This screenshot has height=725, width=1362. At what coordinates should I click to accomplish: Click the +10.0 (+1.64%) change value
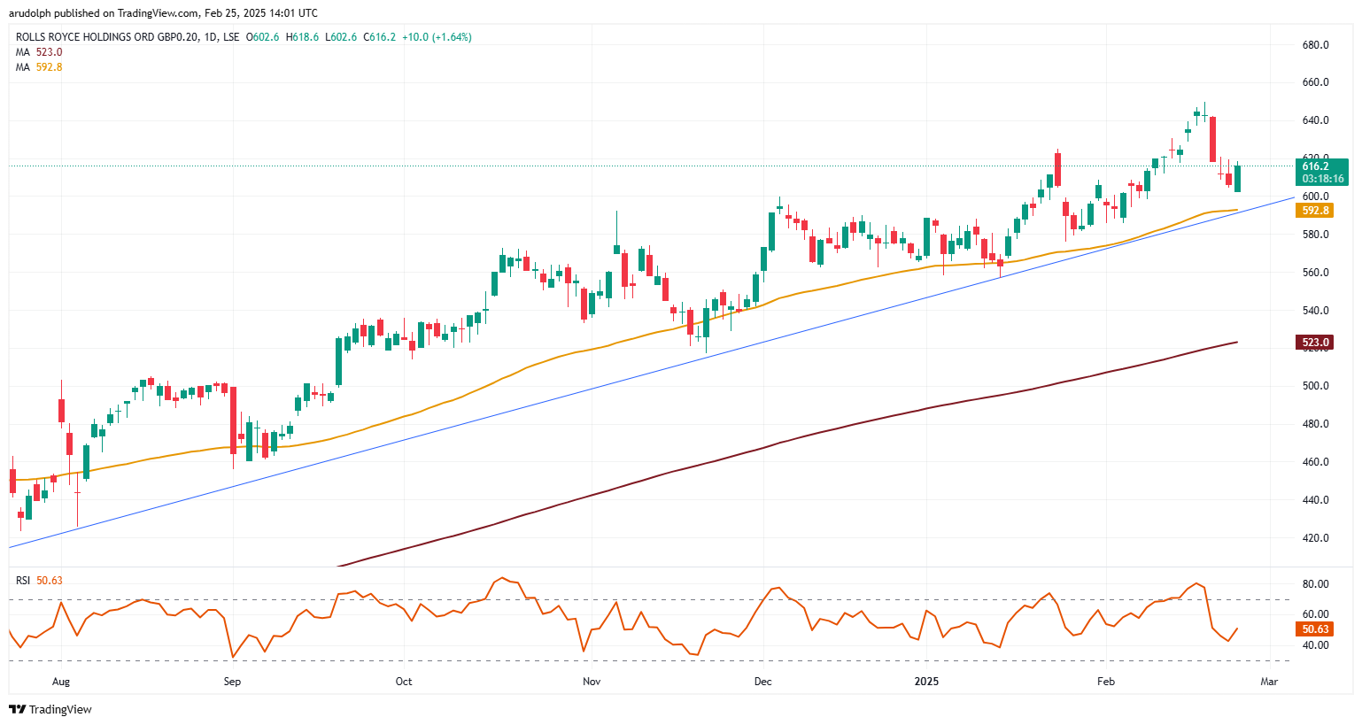click(437, 37)
